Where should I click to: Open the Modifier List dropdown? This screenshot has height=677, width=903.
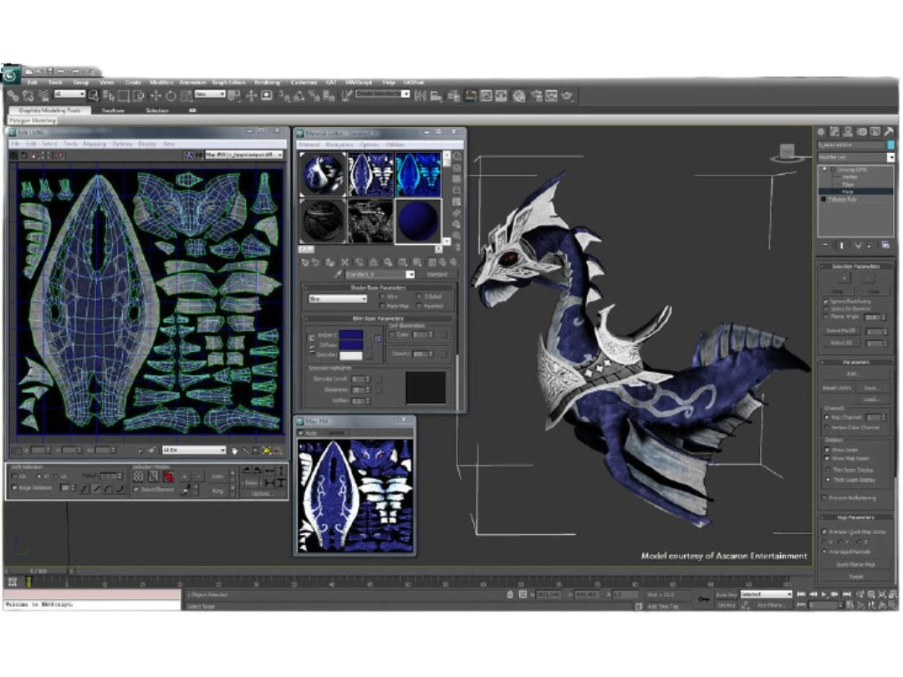tap(890, 157)
